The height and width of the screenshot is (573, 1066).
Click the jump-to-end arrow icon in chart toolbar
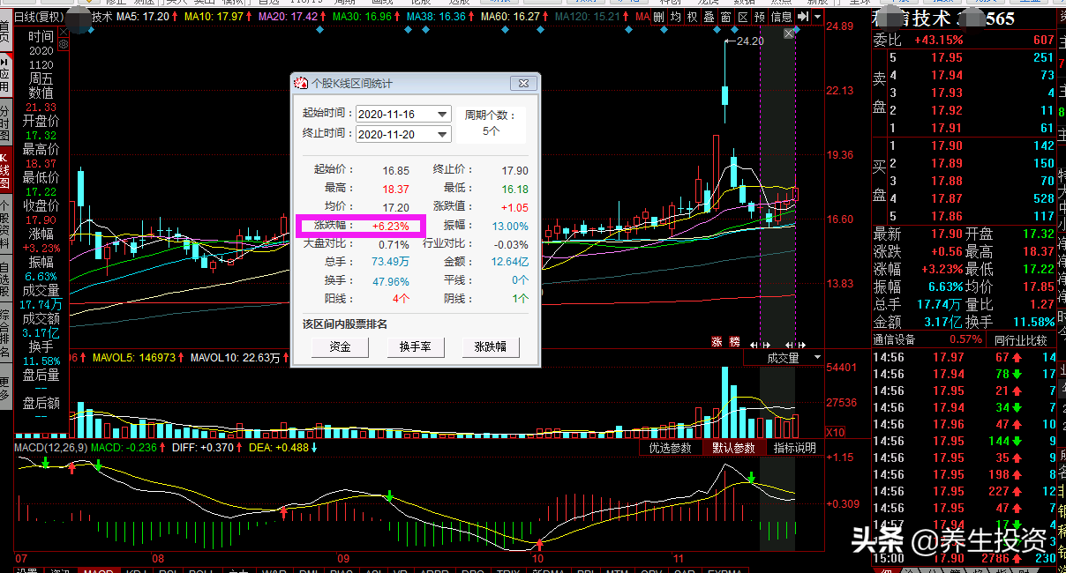(x=803, y=17)
